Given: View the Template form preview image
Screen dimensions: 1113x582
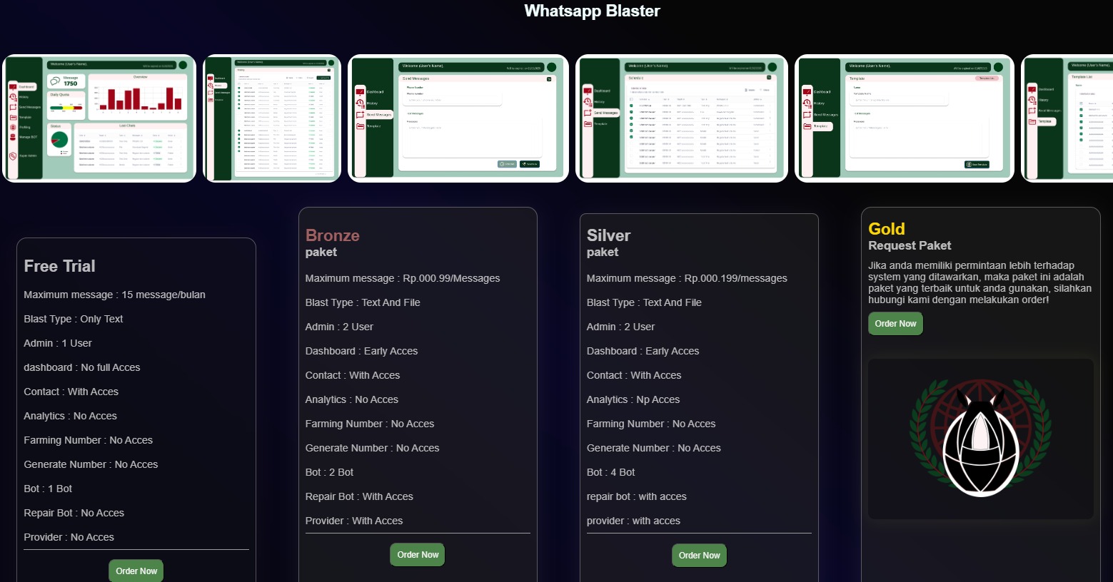Looking at the screenshot, I should [x=904, y=118].
